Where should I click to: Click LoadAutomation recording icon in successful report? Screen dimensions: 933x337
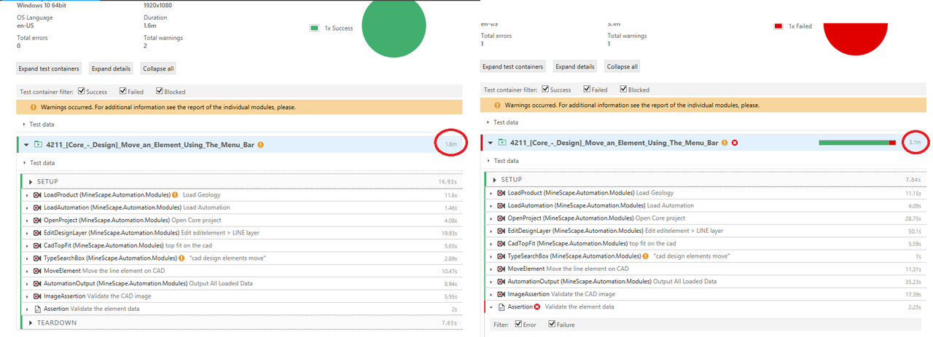pyautogui.click(x=37, y=207)
